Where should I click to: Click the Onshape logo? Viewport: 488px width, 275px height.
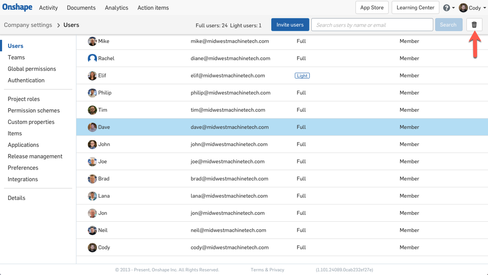point(17,7)
